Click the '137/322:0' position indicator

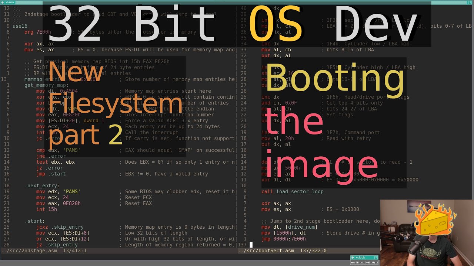tap(313, 250)
